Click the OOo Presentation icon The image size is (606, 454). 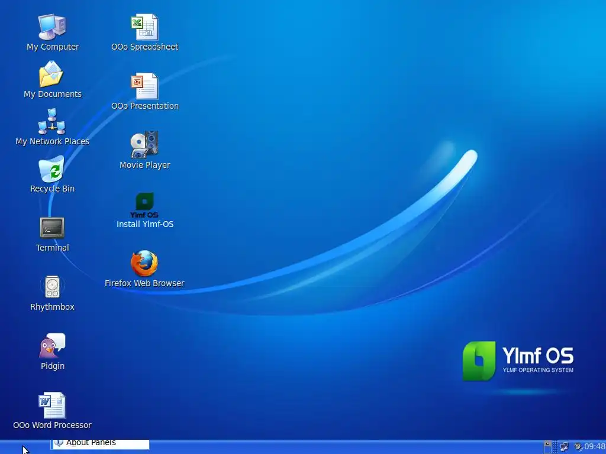(x=144, y=86)
